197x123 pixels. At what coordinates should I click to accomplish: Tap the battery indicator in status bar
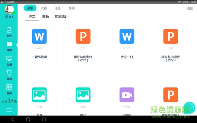188,2
